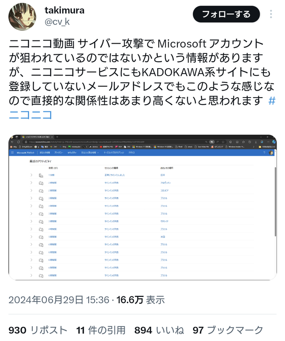This screenshot has width=285, height=341.
Task: Open the 支払いと課金情報 dropdown menu
Action: point(90,153)
